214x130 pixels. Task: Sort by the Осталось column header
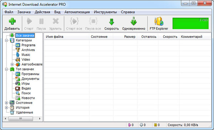pyautogui.click(x=148, y=37)
